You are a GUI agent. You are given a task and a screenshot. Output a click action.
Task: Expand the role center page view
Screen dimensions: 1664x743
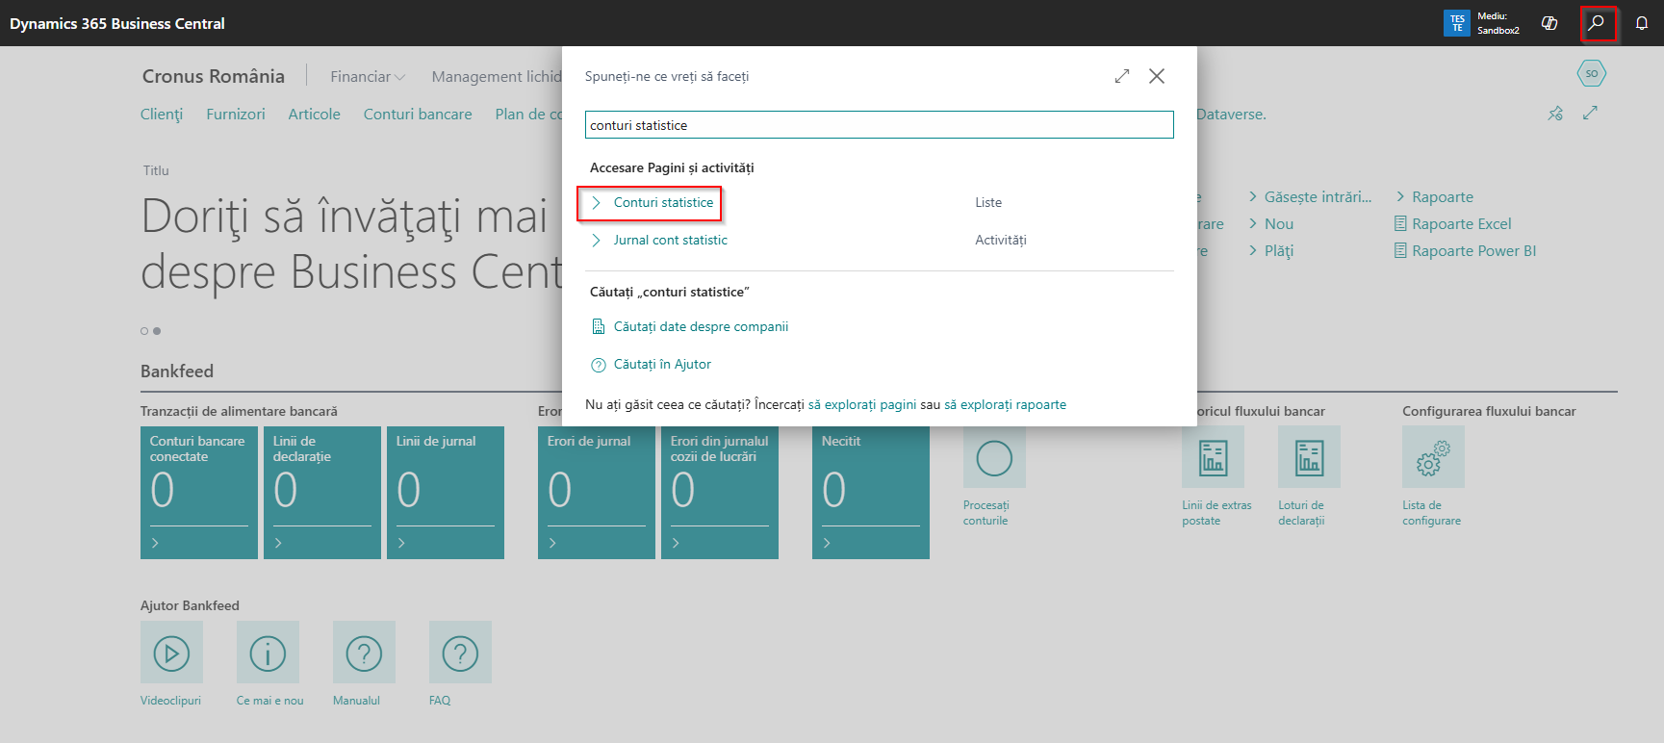point(1590,113)
